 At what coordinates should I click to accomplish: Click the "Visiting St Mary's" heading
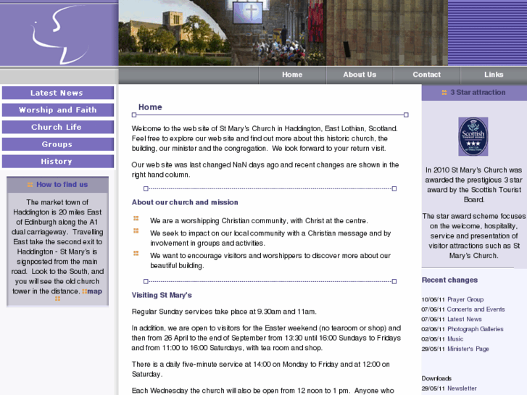point(162,295)
